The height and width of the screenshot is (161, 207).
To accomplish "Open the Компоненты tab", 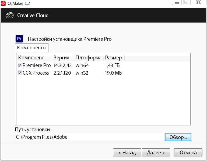I will pos(32,48).
